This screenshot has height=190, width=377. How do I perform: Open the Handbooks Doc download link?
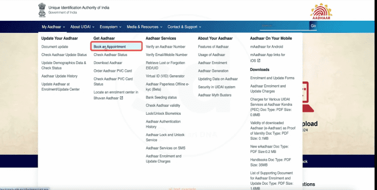tap(271, 162)
